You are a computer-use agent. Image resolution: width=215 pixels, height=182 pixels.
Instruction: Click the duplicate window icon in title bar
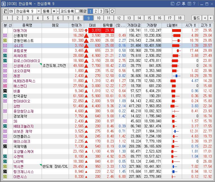tap(178, 4)
